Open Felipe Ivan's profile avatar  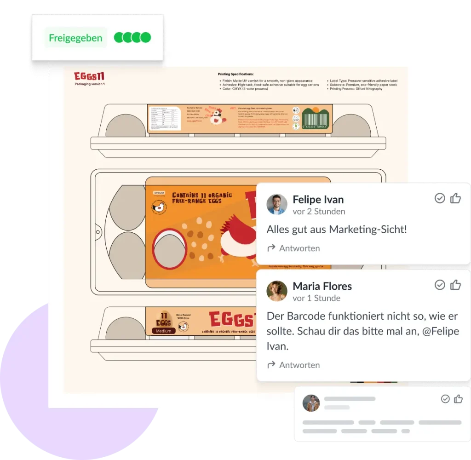coord(276,204)
